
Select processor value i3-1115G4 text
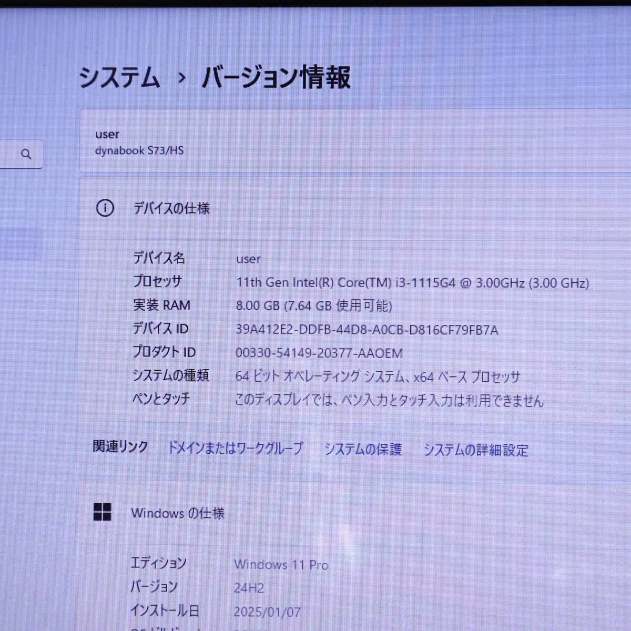pos(412,283)
